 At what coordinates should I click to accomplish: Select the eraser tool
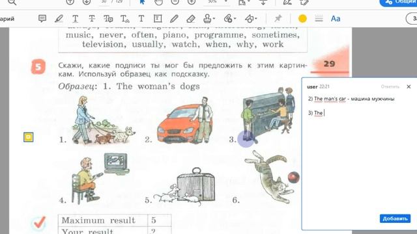(191, 19)
